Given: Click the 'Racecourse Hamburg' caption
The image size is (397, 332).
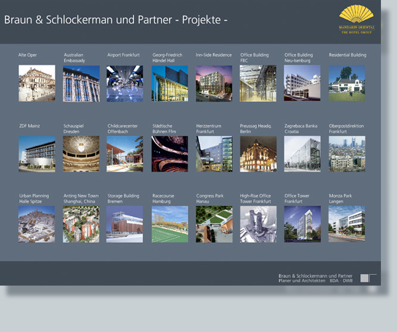Looking at the screenshot, I should click(x=163, y=198).
